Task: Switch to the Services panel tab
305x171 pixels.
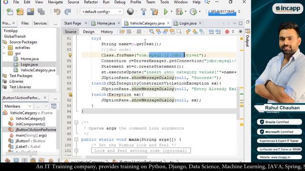Action: 40,23
